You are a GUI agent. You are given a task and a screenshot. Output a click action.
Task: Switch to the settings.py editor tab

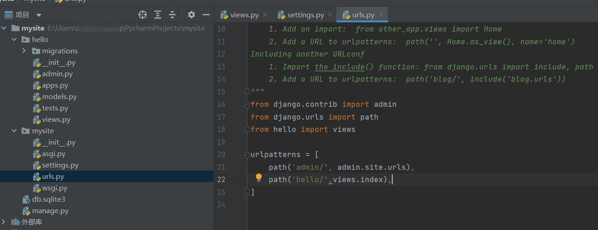[x=306, y=15]
